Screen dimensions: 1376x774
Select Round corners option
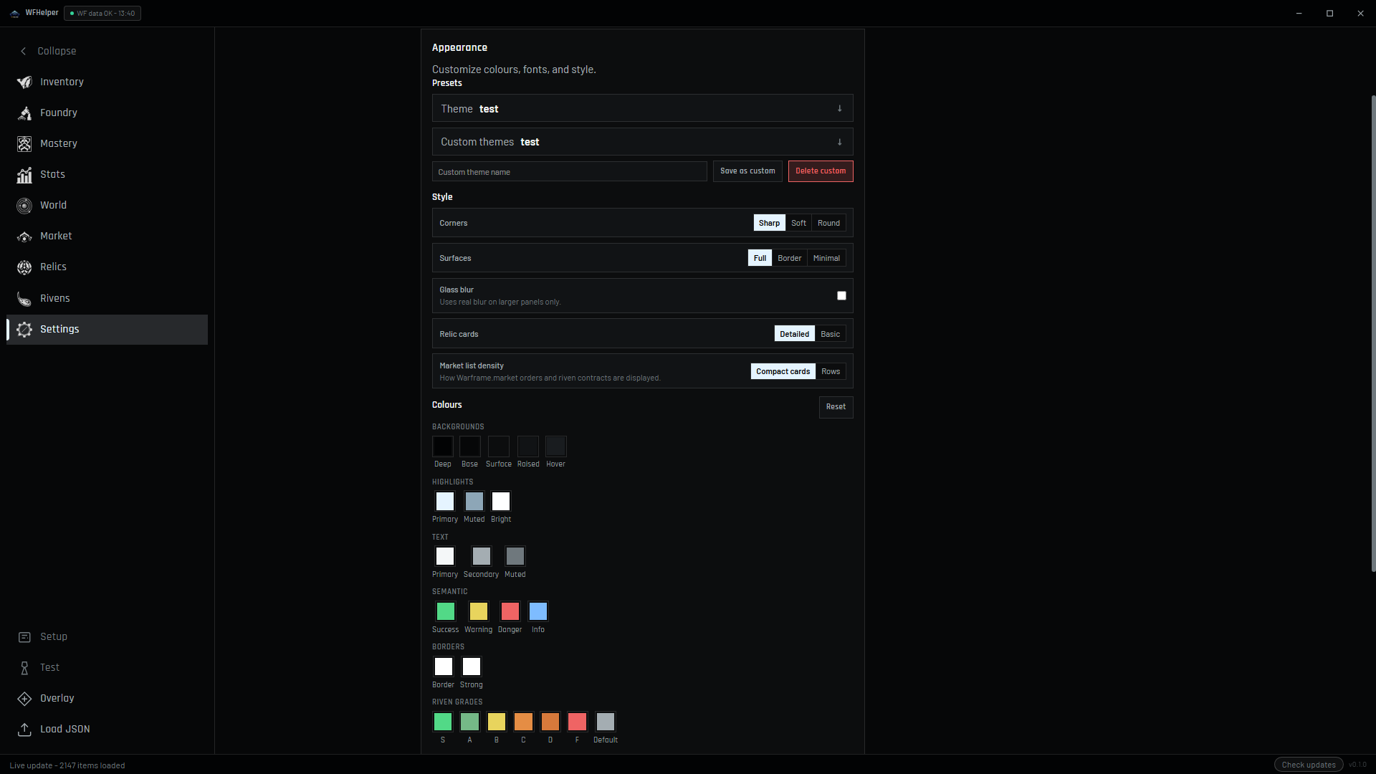point(828,223)
